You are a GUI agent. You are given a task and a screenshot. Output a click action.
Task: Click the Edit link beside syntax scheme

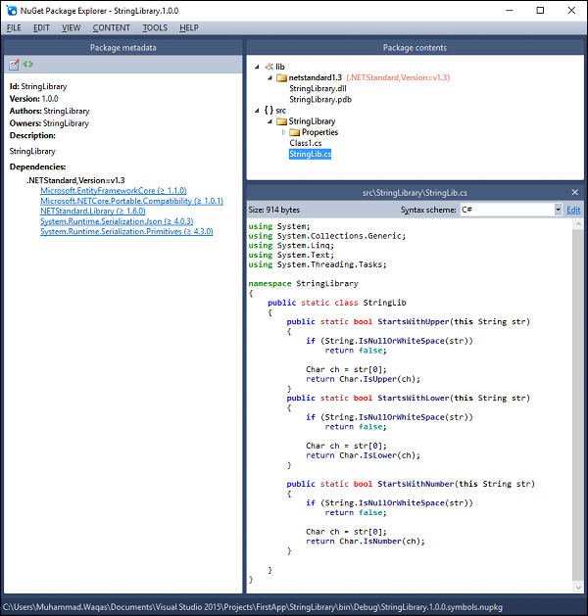tap(573, 210)
